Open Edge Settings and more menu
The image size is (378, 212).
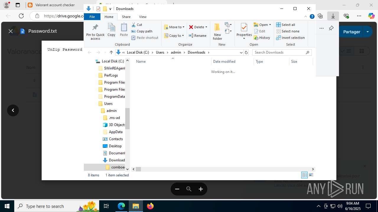point(359,16)
